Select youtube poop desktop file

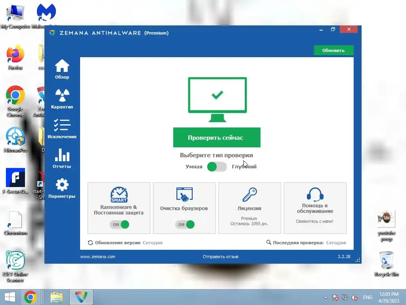(386, 226)
